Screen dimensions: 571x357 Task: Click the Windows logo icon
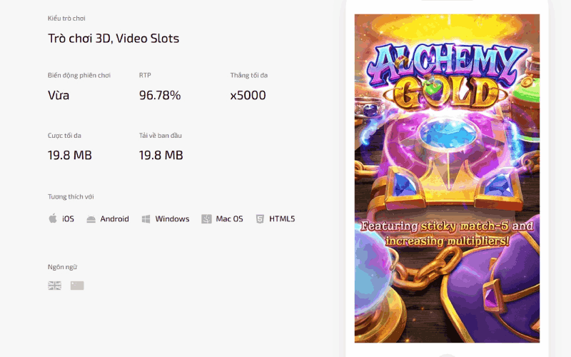[146, 219]
